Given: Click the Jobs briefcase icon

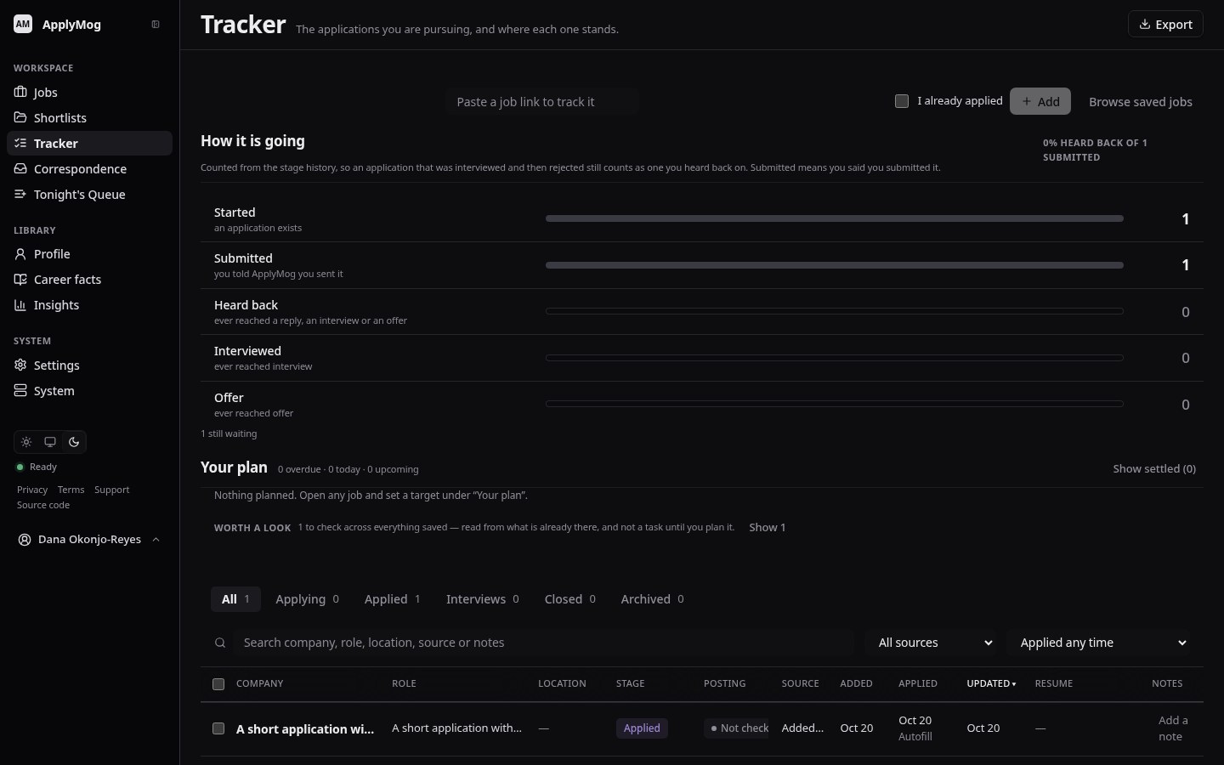Looking at the screenshot, I should [20, 92].
